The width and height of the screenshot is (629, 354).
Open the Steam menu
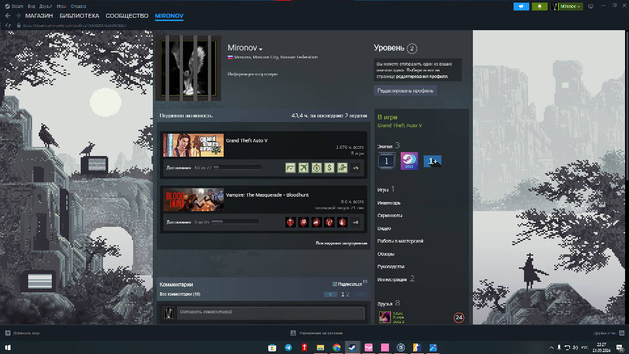click(x=14, y=6)
